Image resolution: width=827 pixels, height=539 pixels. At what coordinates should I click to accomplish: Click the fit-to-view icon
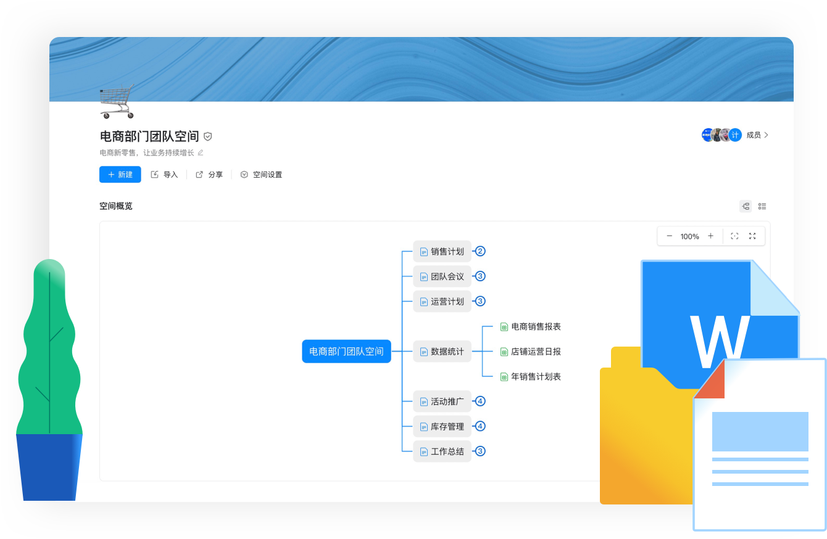click(734, 236)
